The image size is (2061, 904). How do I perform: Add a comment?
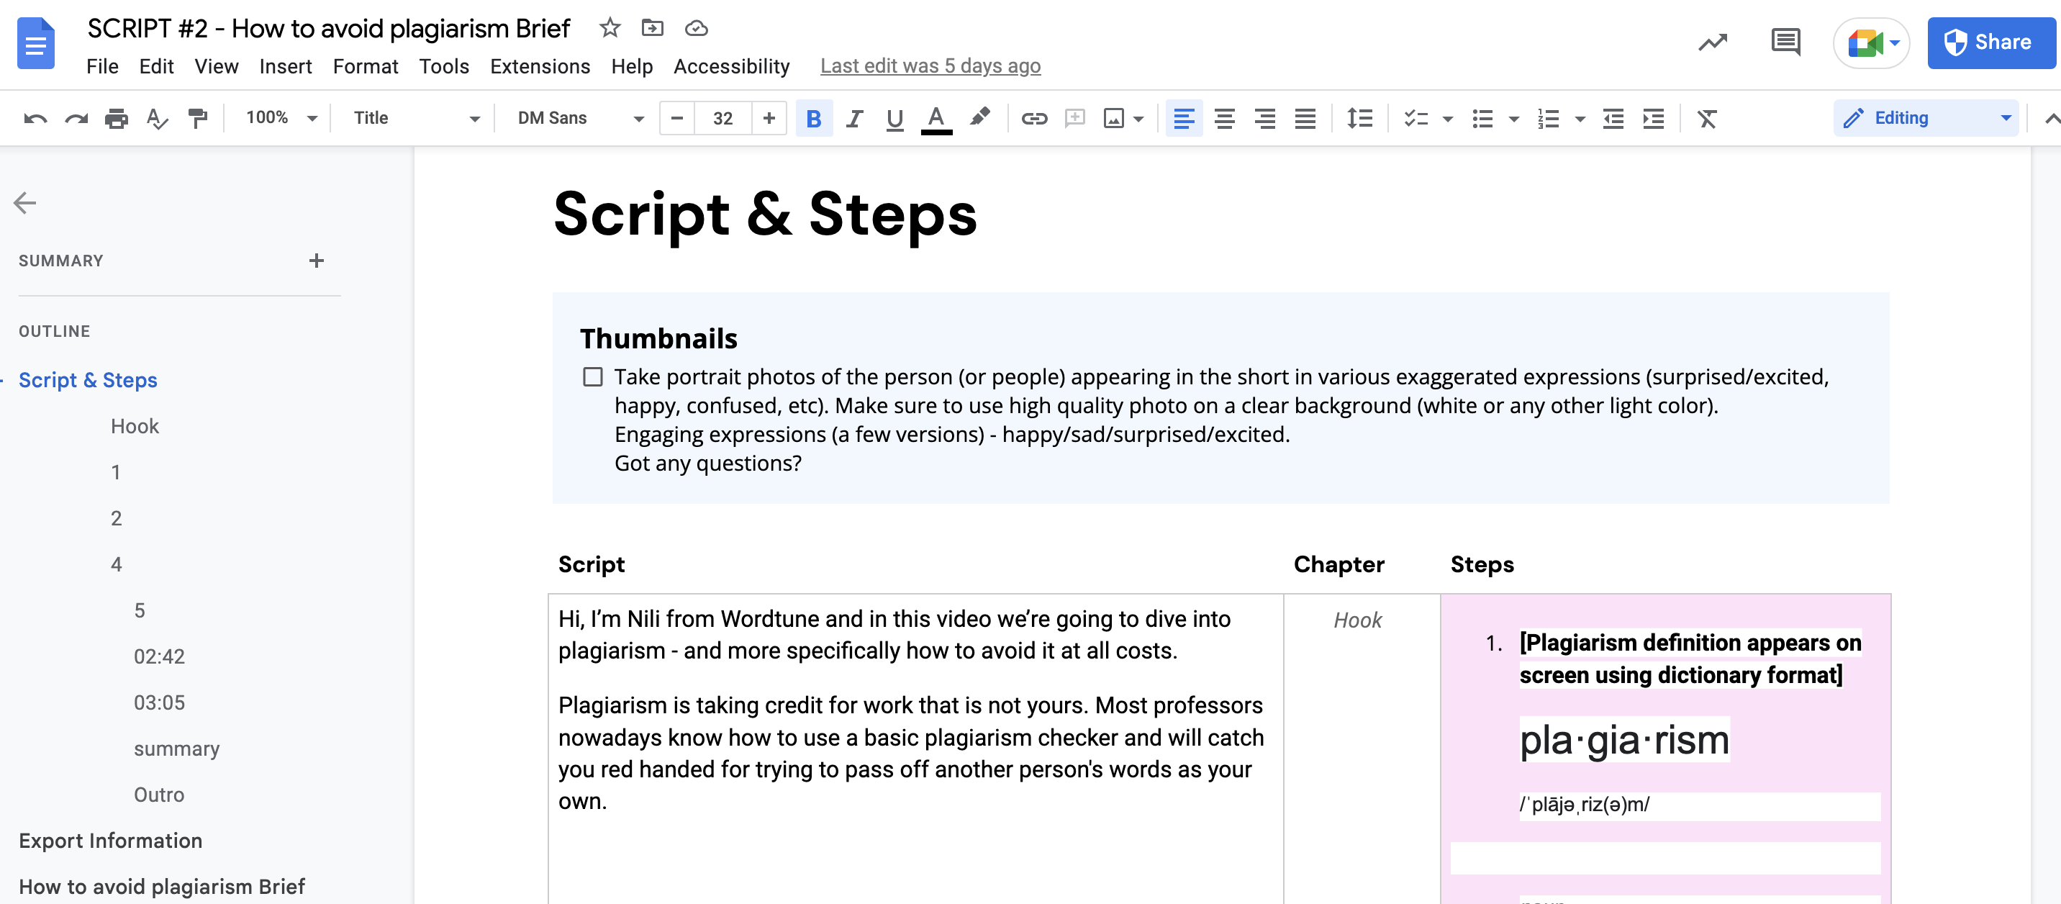pos(1074,117)
